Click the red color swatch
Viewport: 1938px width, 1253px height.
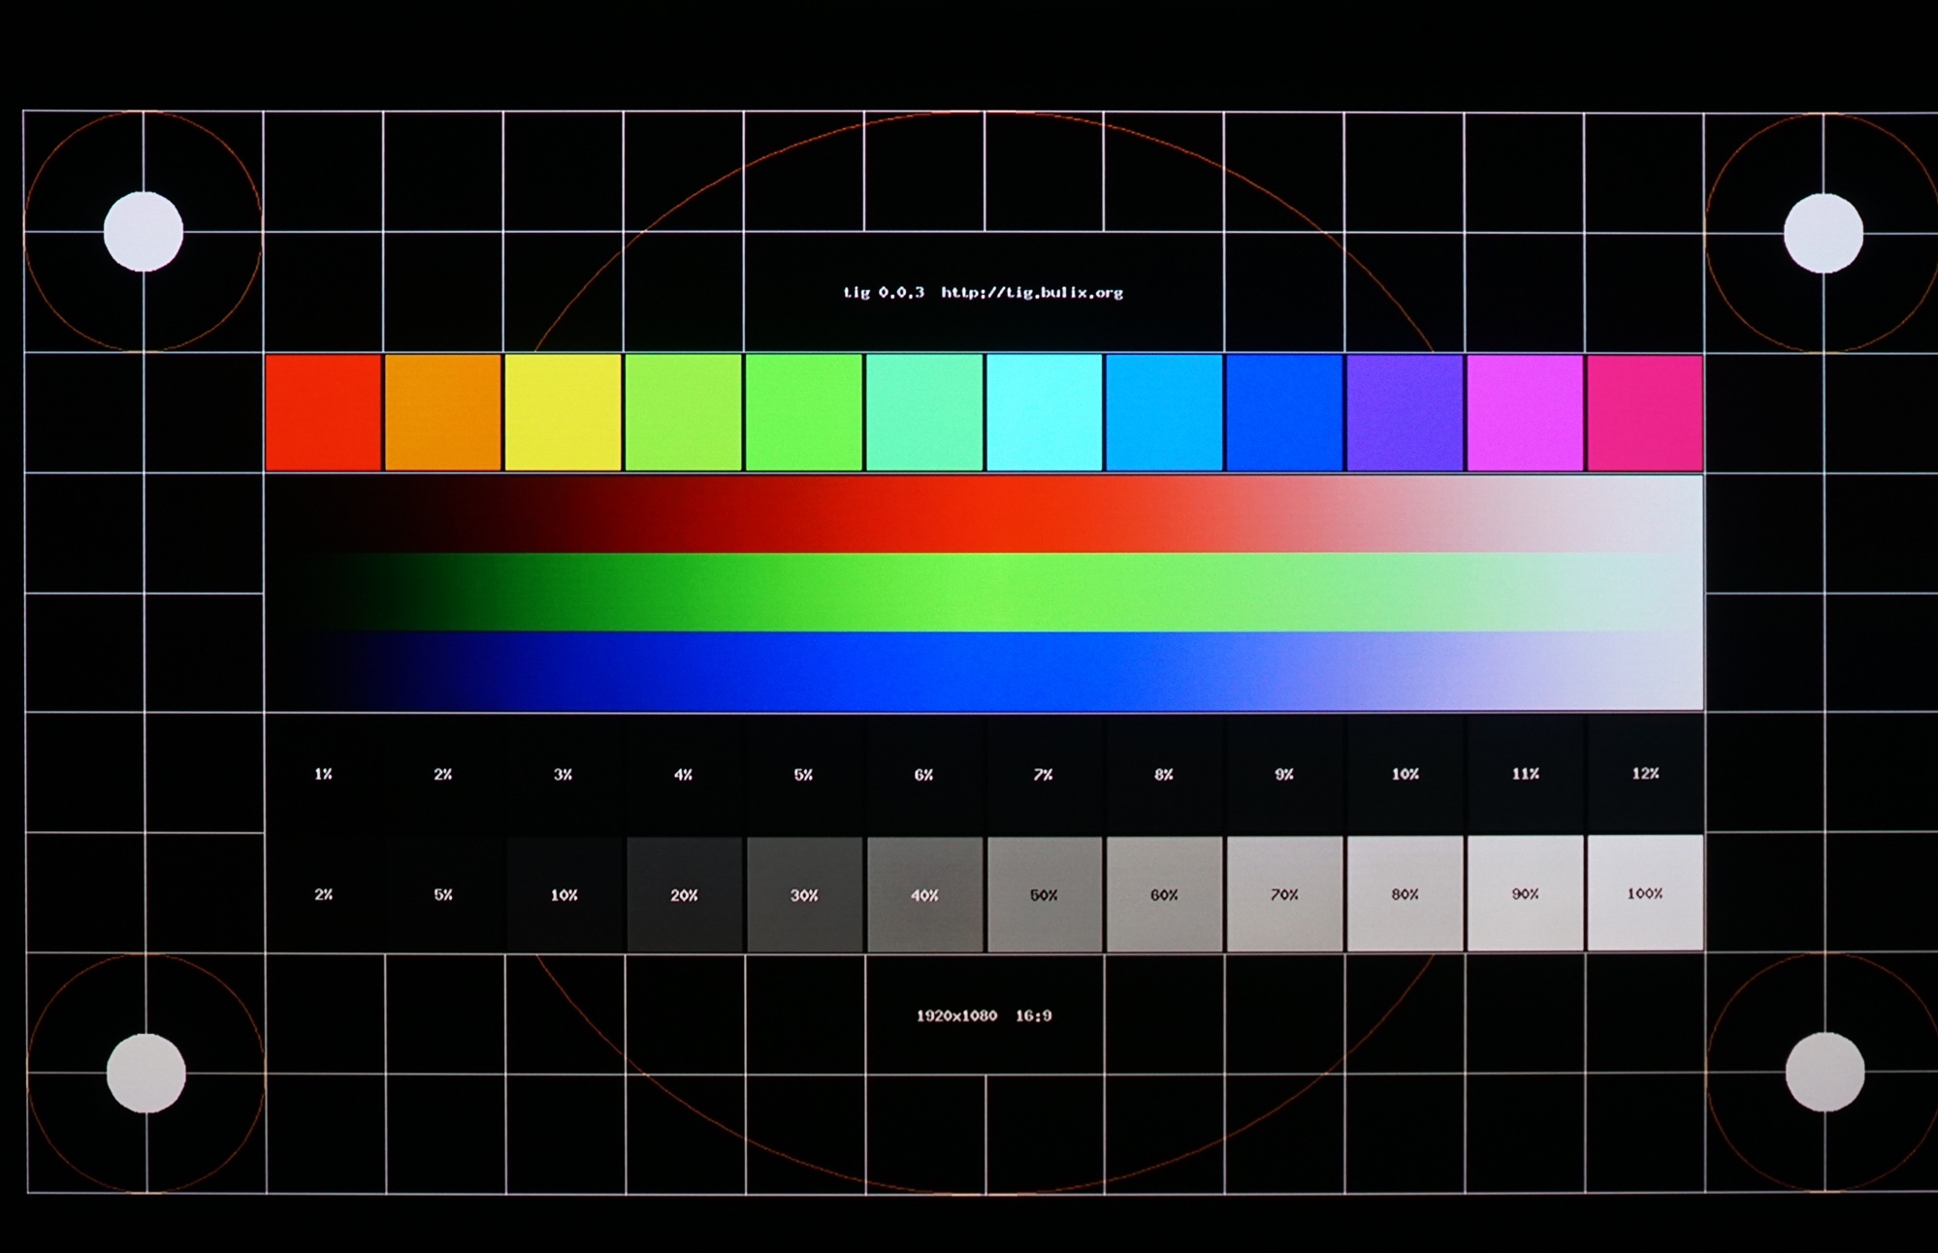pyautogui.click(x=323, y=413)
